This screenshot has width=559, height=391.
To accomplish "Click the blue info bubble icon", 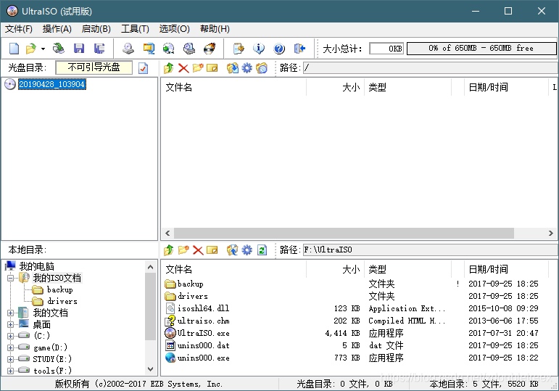I will (x=259, y=48).
